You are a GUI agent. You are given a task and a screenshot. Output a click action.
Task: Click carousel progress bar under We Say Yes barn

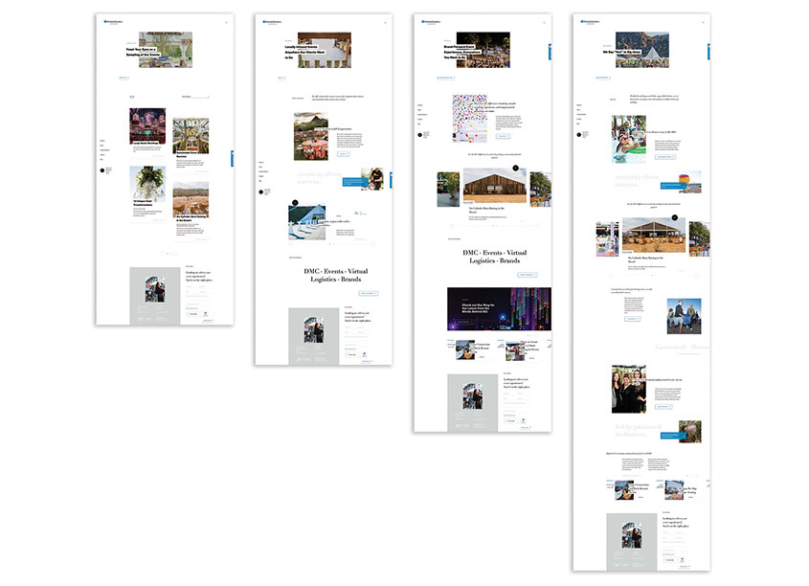653,276
